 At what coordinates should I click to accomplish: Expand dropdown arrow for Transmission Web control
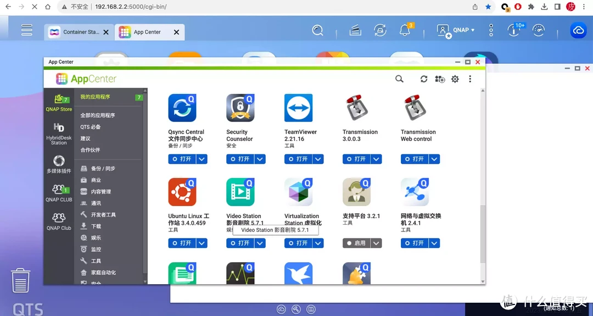[434, 159]
